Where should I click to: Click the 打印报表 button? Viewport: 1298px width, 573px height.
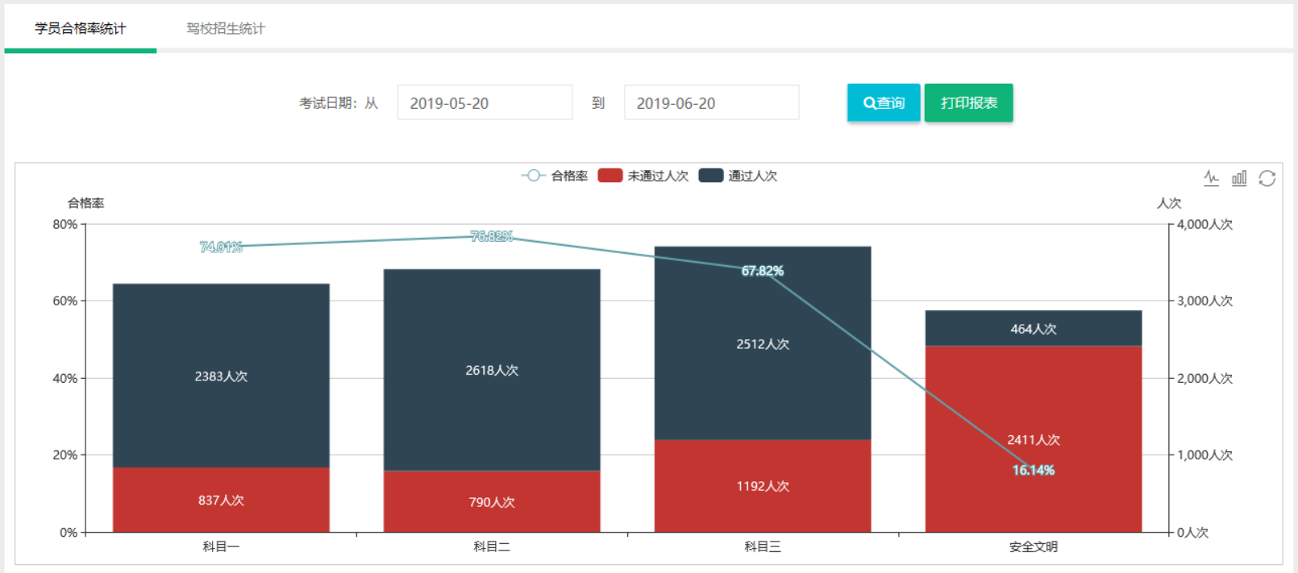(969, 103)
